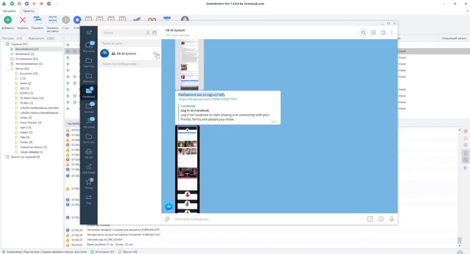Open the tall screenshot thumbnail below message
This screenshot has width=470, height=254.
pyautogui.click(x=187, y=169)
